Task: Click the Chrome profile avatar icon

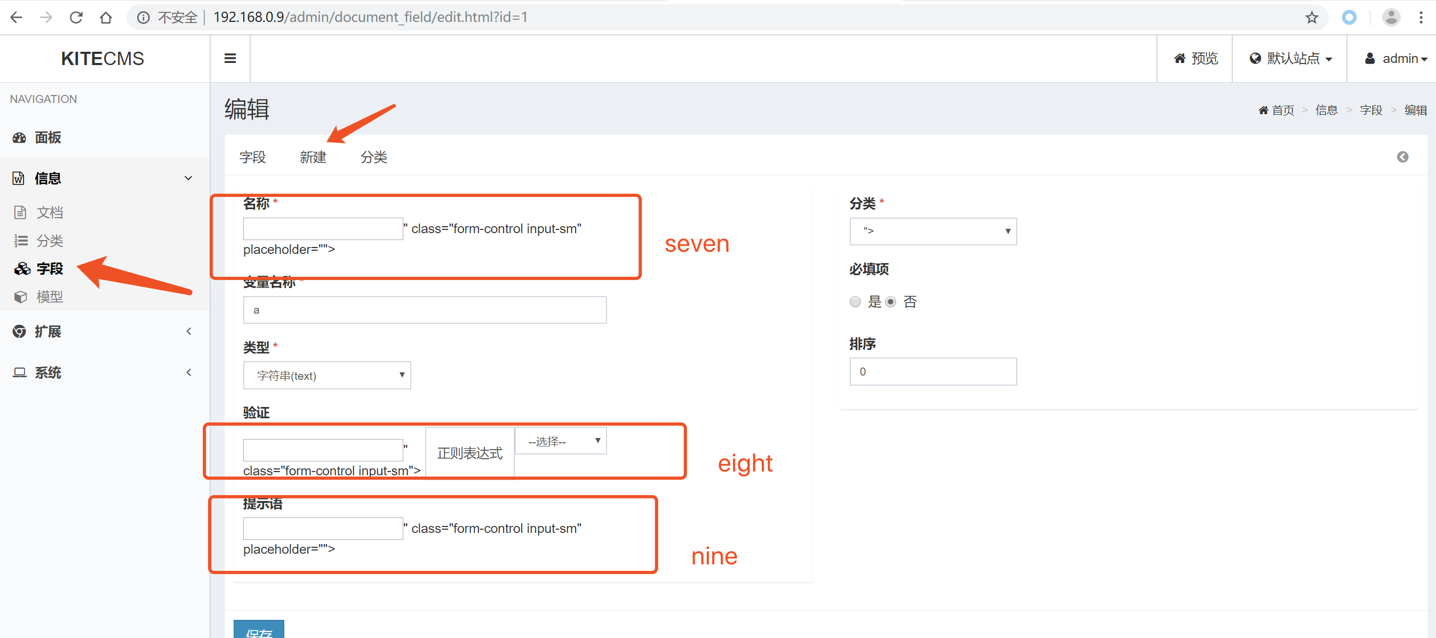Action: click(x=1391, y=17)
